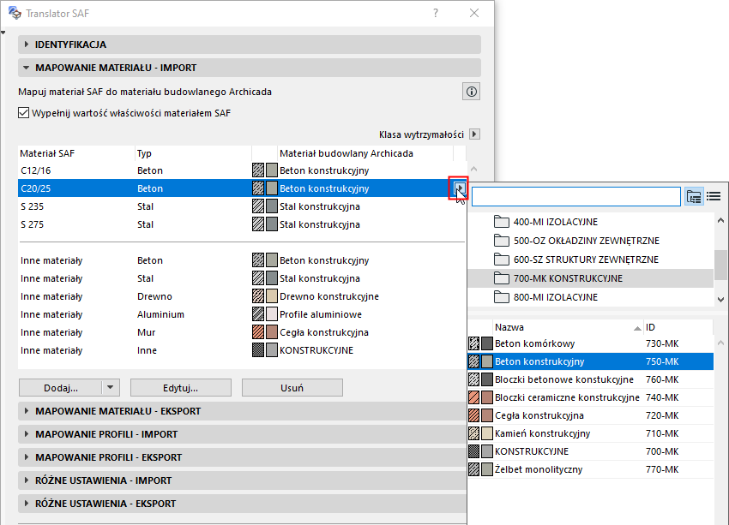This screenshot has height=525, width=729.
Task: Click hatch icon of Drewno konstrukcyjne row
Action: click(x=258, y=296)
